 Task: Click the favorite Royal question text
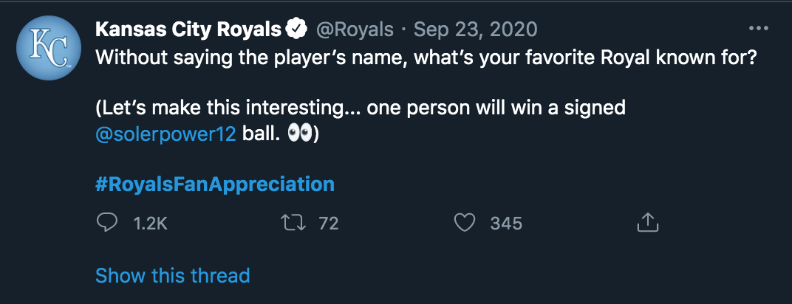tap(425, 58)
